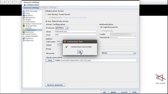Open Advanced settings gear icon

(24, 40)
